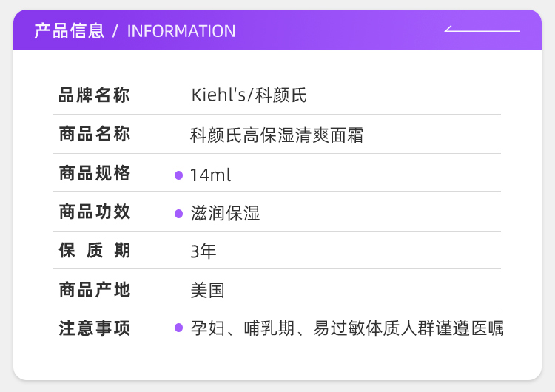
Task: Click the arrow line icon in header
Action: click(x=482, y=30)
